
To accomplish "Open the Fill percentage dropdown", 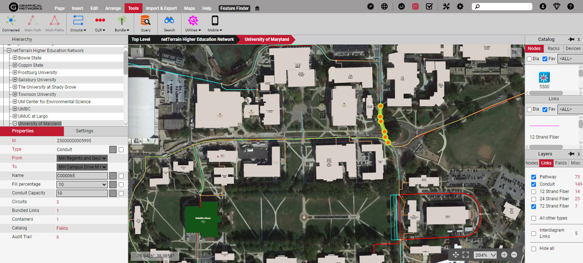I will coord(82,185).
